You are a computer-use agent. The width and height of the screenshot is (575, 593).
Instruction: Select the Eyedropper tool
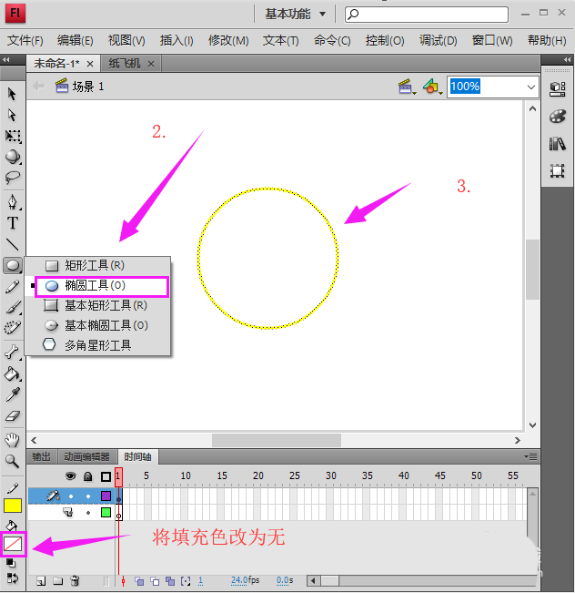pos(13,394)
